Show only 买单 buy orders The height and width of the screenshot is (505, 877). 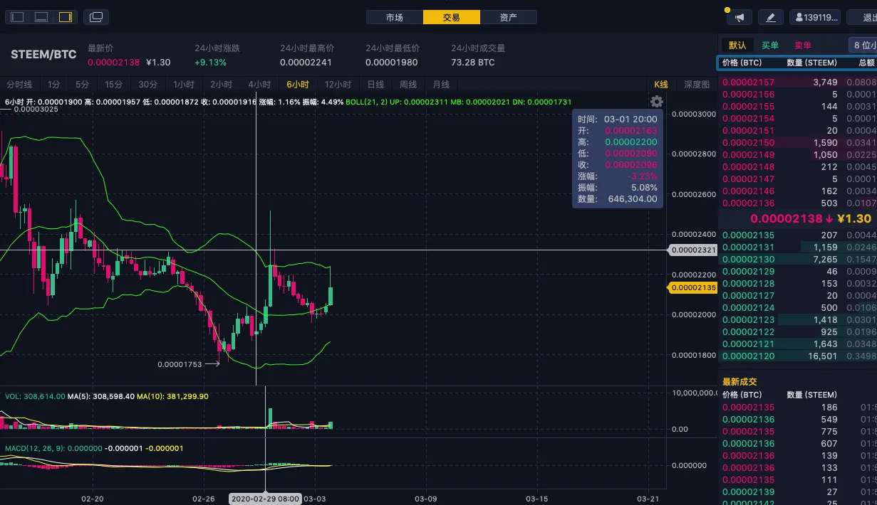(770, 46)
